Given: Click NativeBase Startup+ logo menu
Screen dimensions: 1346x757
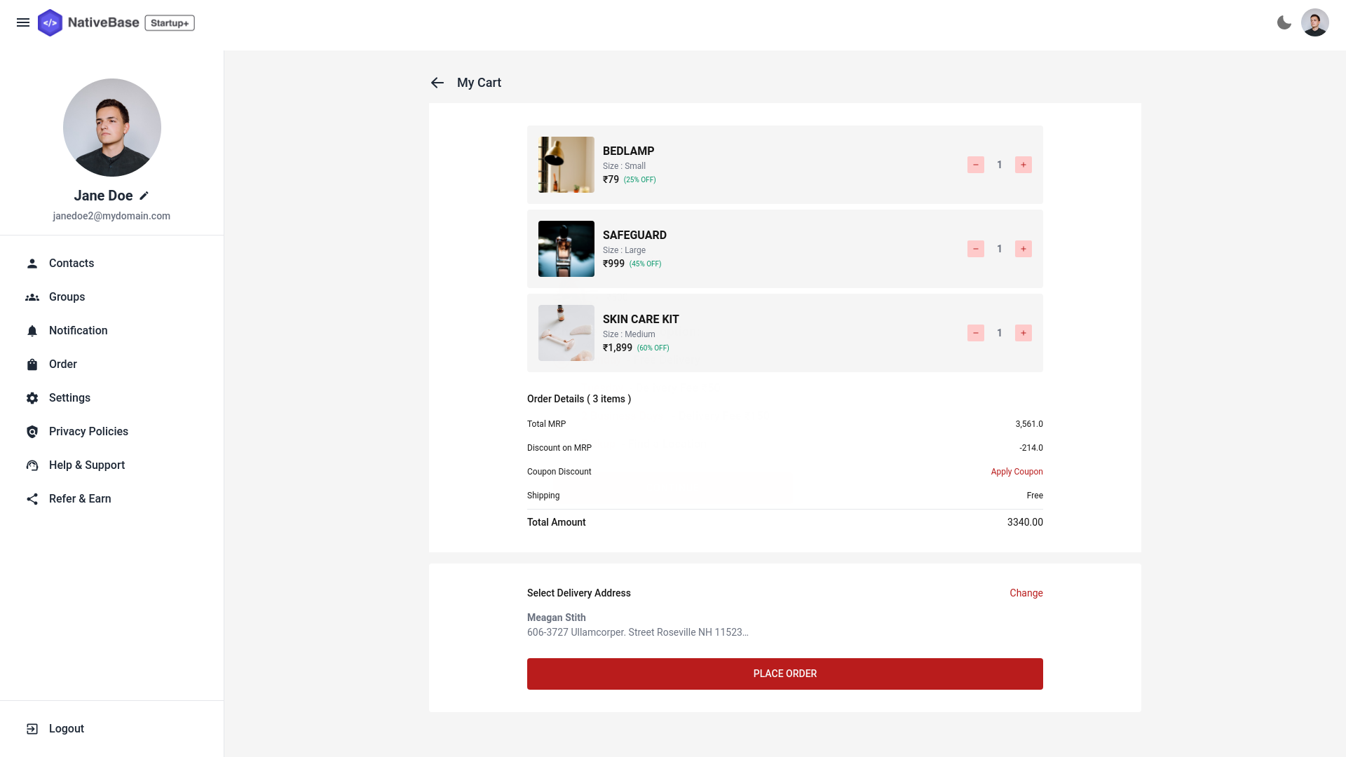Looking at the screenshot, I should [115, 22].
